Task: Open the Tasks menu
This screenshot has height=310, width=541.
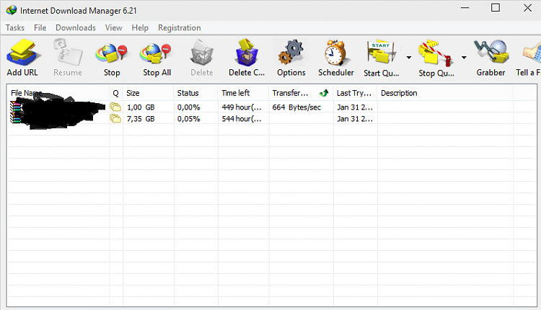Action: click(15, 27)
